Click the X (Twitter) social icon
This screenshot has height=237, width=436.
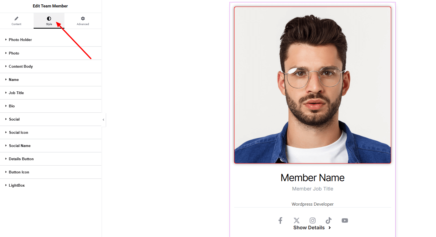pyautogui.click(x=296, y=220)
